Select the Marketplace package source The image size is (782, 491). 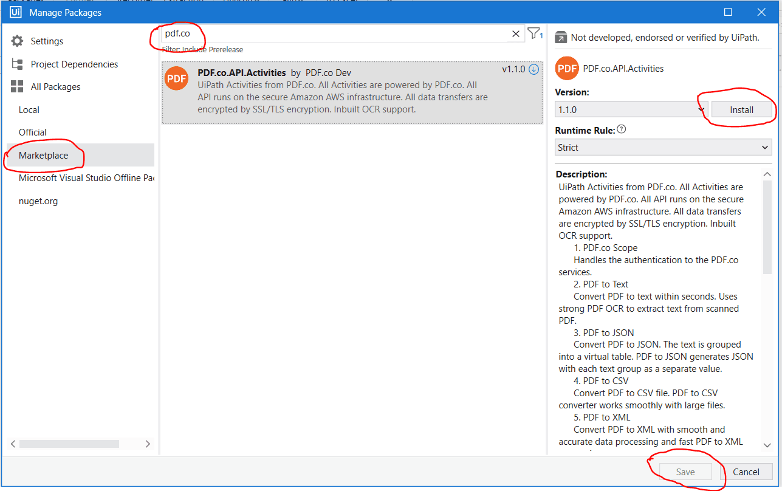[x=44, y=156]
